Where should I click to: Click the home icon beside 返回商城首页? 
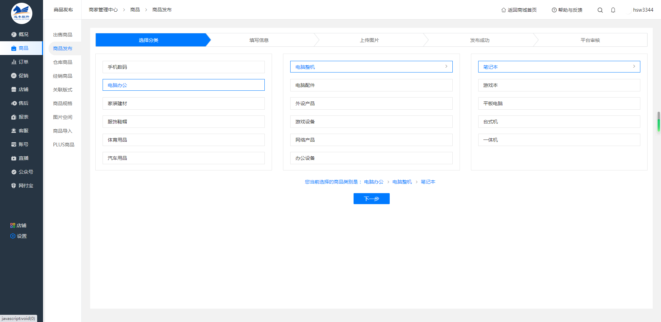tap(504, 10)
